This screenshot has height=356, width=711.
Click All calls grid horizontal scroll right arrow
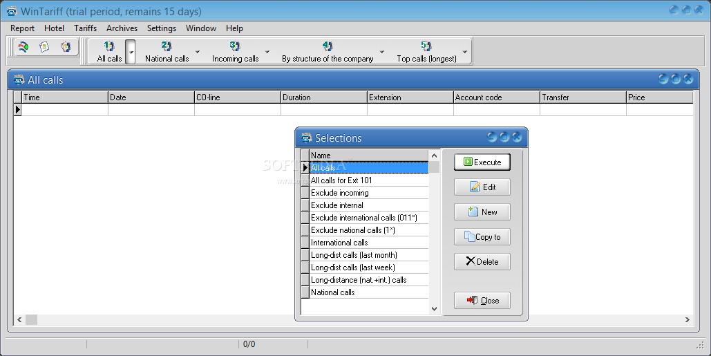click(x=688, y=320)
